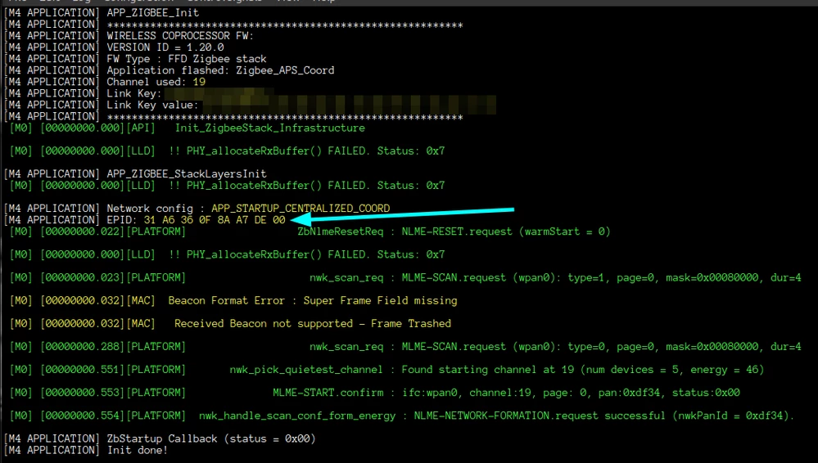
Task: Select the FW Type : FFD Zigbee stack line
Action: pos(136,59)
